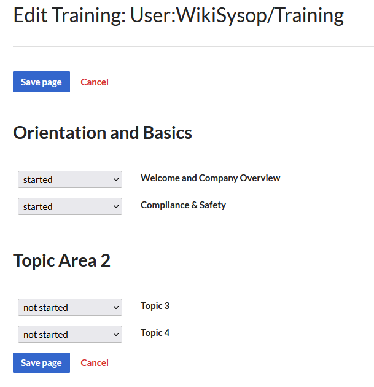374x387 pixels.
Task: Click the Topic 4 label text
Action: click(x=155, y=333)
